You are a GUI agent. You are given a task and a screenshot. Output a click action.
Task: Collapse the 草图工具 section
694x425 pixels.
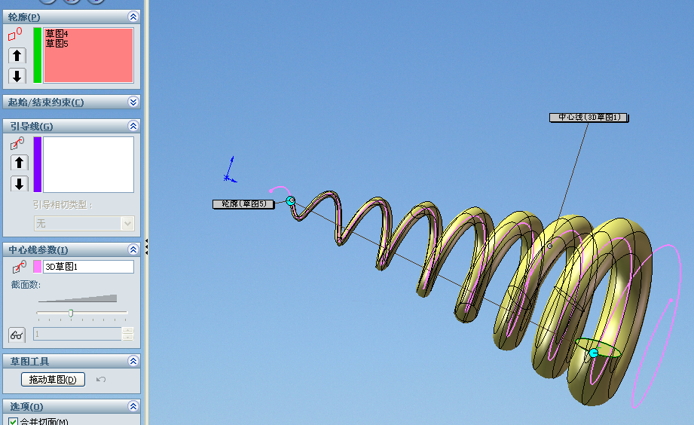click(133, 361)
